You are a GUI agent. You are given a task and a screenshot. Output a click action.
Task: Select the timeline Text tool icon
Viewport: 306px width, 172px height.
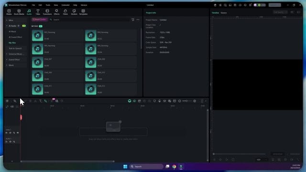coord(40,101)
